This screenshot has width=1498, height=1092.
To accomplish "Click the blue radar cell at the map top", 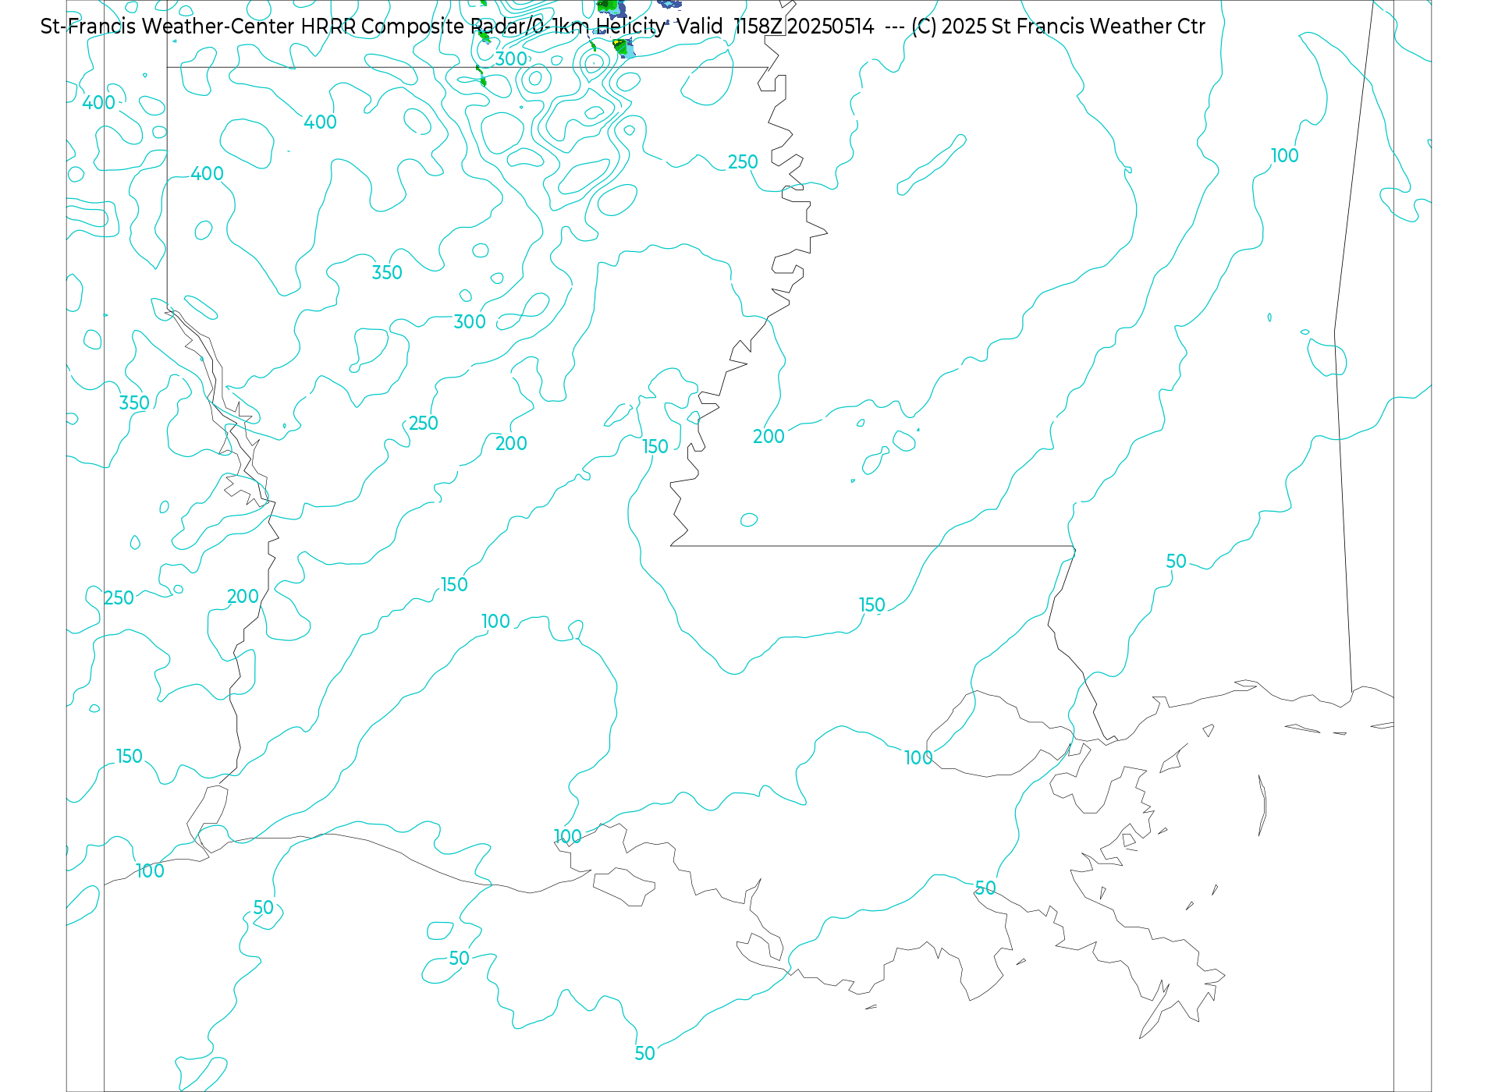I will coord(669,4).
